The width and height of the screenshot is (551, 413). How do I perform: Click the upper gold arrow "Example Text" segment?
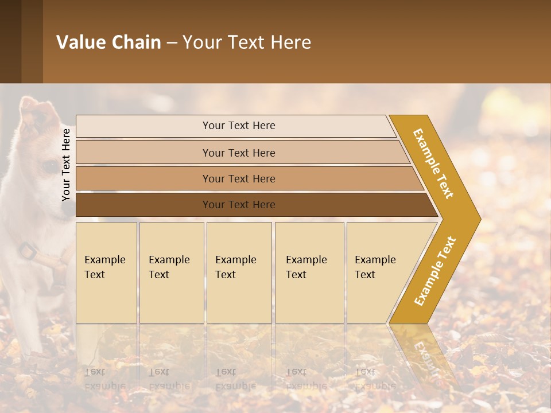[x=434, y=163]
